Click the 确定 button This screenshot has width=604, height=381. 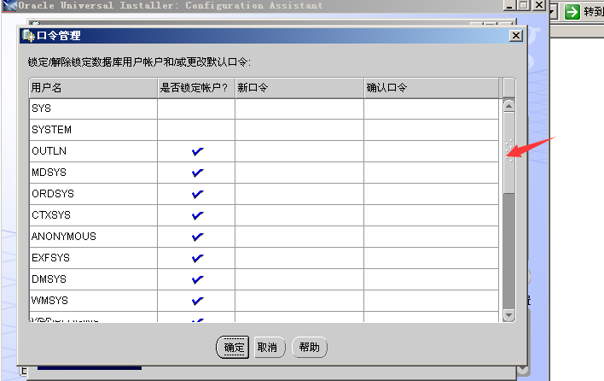click(x=233, y=347)
